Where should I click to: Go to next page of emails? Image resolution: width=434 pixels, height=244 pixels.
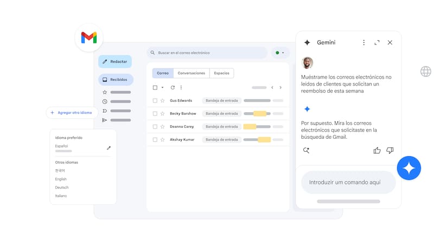pos(280,87)
